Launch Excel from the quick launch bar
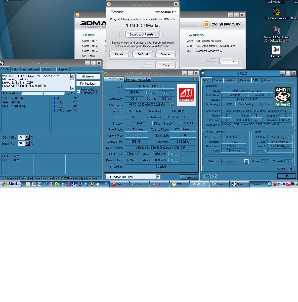Screen dimensions: 298x302 pyautogui.click(x=34, y=184)
